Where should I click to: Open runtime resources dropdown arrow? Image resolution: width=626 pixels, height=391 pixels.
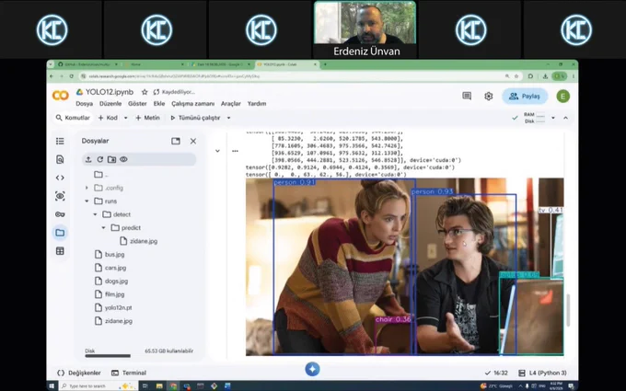(x=553, y=118)
